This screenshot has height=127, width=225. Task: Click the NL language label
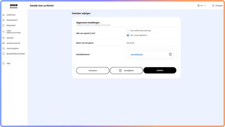pyautogui.click(x=202, y=6)
